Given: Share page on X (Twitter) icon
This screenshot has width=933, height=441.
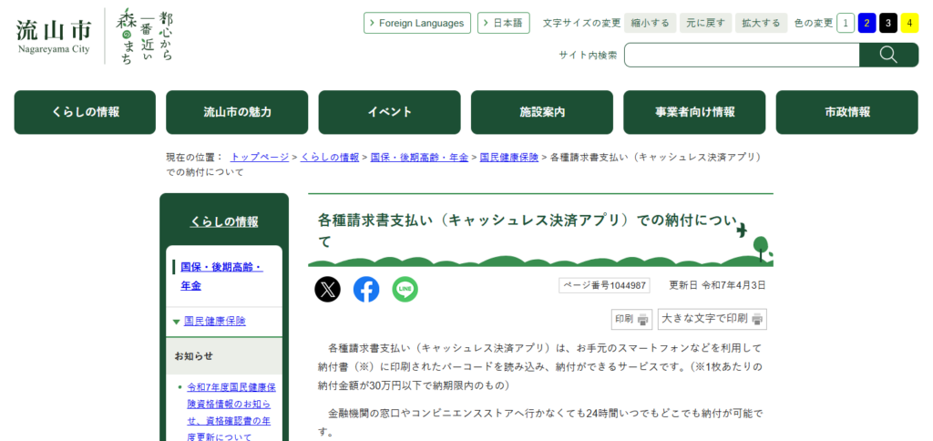Looking at the screenshot, I should pyautogui.click(x=327, y=290).
